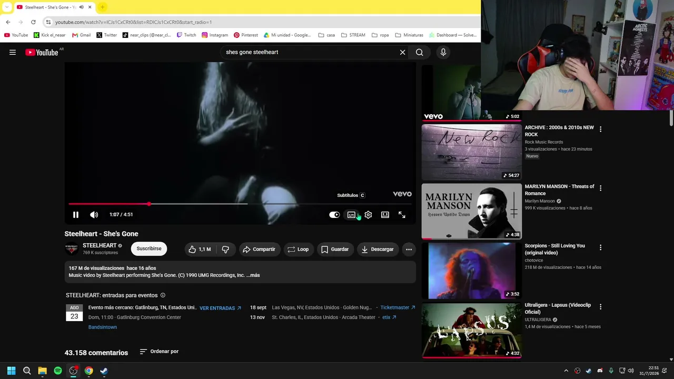Screen dimensions: 674x379
Task: Show hidden system tray icons
Action: (x=566, y=371)
